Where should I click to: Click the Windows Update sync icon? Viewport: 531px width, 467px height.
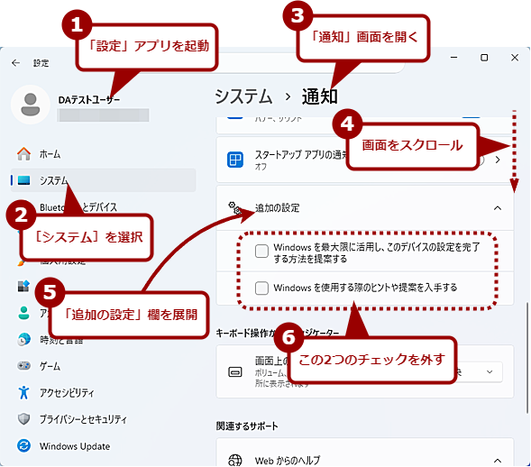(x=23, y=445)
